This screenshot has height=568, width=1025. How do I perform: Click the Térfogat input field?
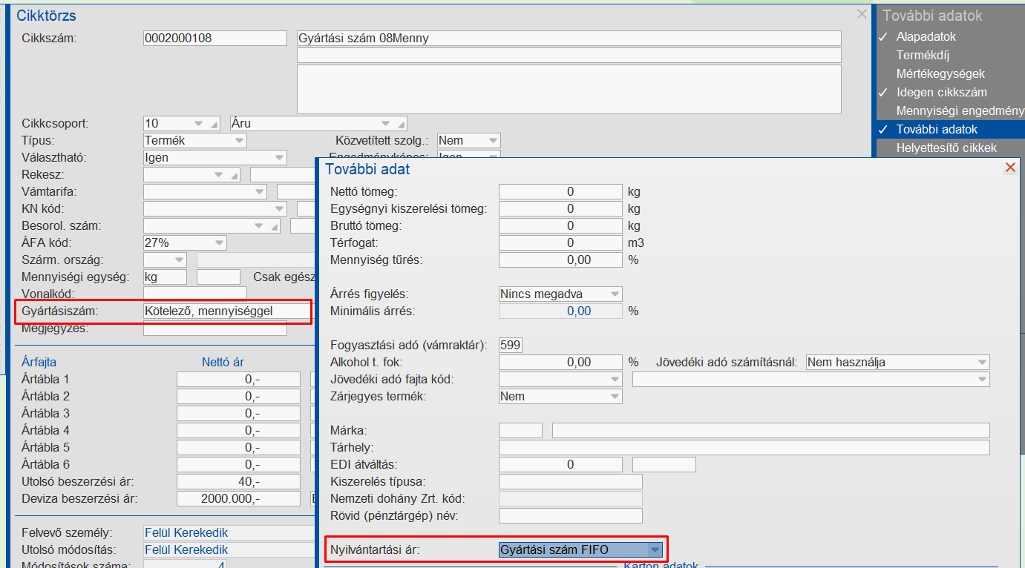tap(560, 243)
